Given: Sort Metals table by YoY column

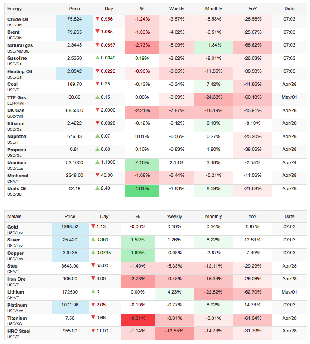Looking at the screenshot, I should (x=252, y=216).
